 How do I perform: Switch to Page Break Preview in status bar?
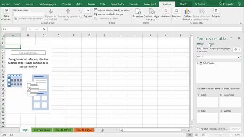(204, 135)
